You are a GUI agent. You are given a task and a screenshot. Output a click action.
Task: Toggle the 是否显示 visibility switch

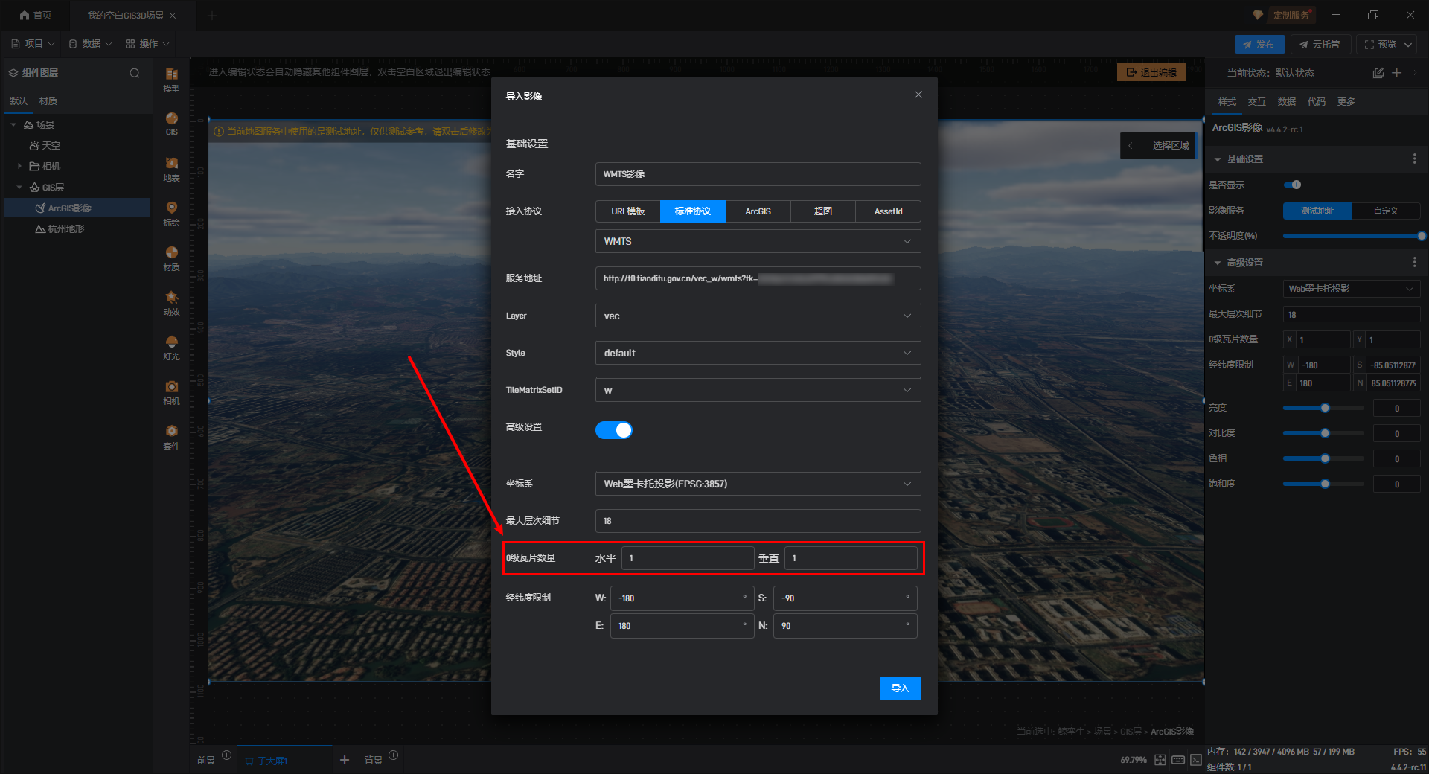click(1293, 185)
